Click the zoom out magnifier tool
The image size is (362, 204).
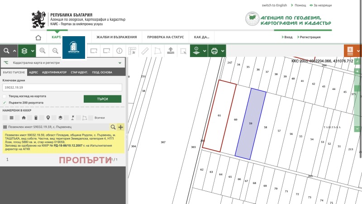point(55,51)
